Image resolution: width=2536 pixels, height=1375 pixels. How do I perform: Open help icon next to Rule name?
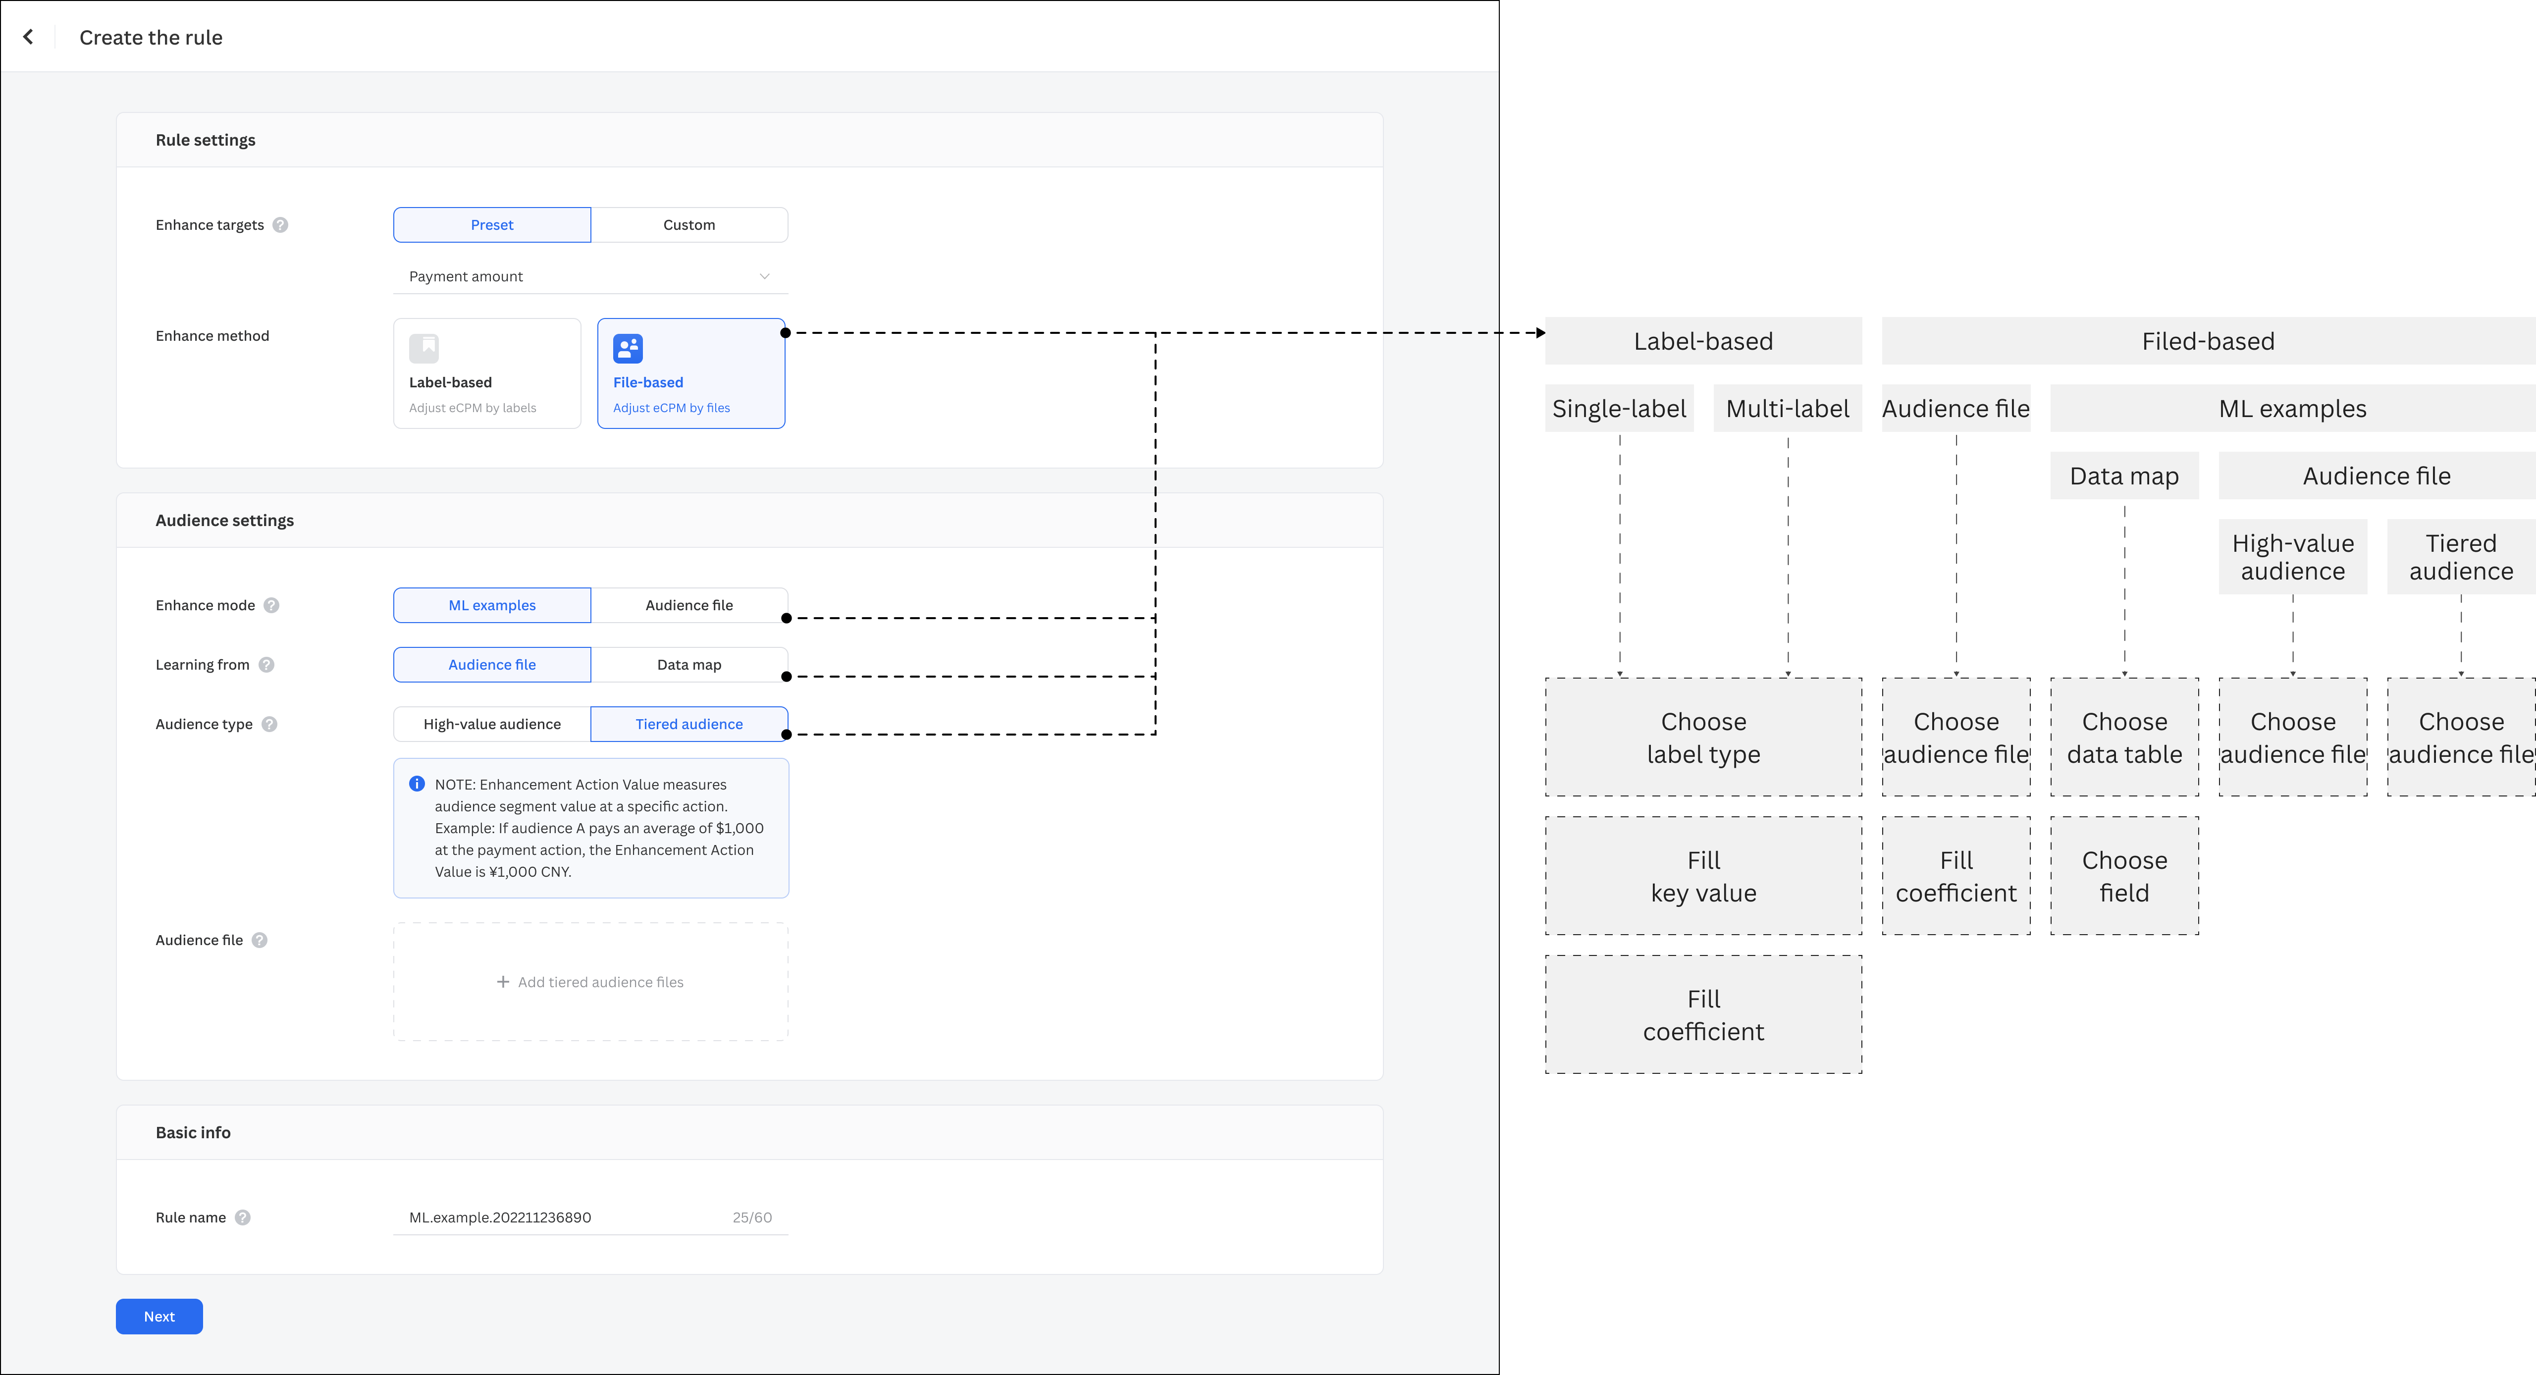coord(243,1217)
